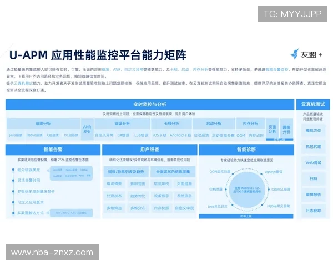333x266 pixels.
Task: Click the 全面详尽的信息采集 header box
Action: [x=173, y=172]
